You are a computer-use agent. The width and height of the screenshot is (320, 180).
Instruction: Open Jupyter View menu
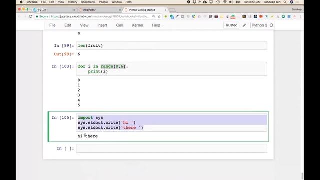[84, 25]
